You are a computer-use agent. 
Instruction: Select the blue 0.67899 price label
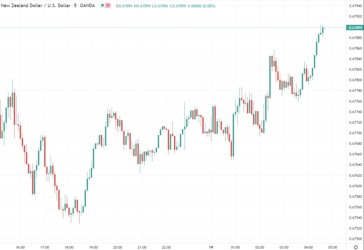pos(355,27)
